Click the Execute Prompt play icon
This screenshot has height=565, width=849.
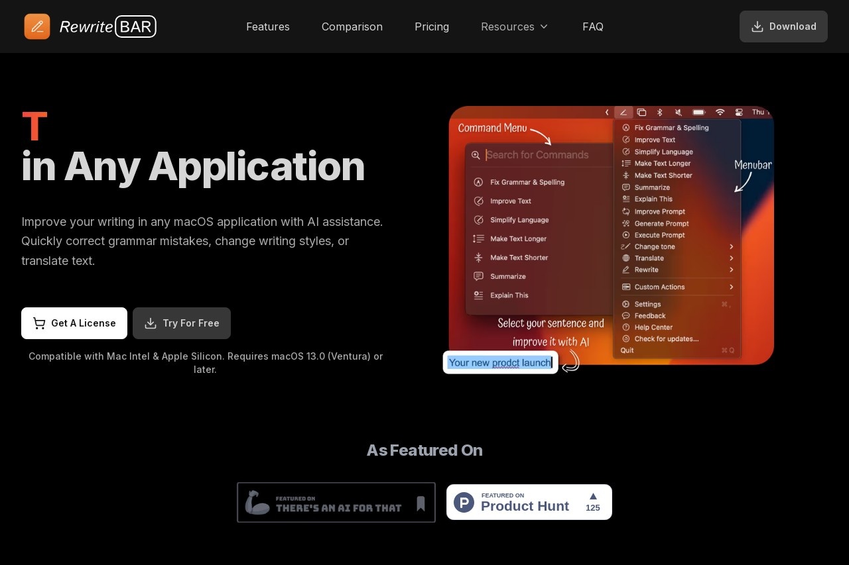(625, 235)
